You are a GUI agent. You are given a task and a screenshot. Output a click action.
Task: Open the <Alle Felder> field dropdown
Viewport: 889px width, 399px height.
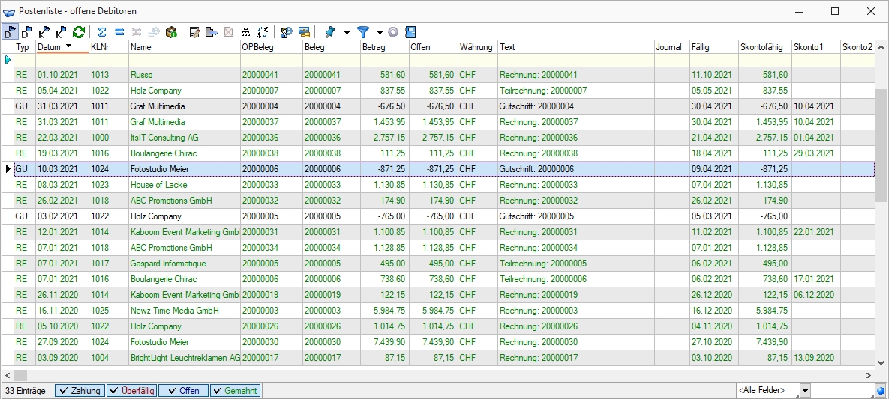[x=805, y=391]
